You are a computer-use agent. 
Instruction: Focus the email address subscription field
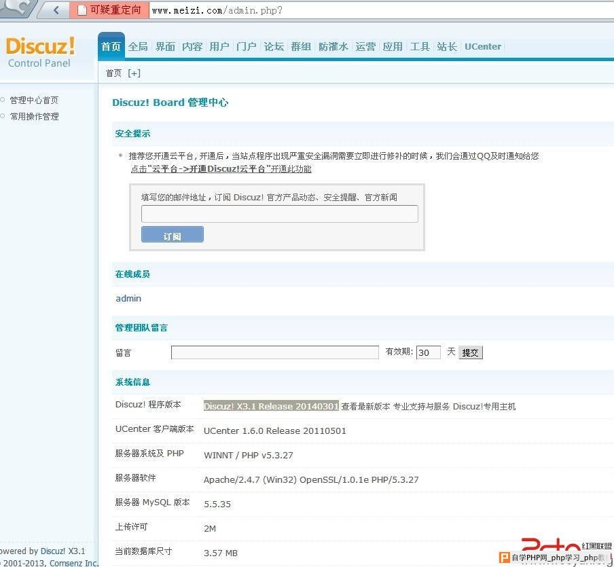click(280, 214)
